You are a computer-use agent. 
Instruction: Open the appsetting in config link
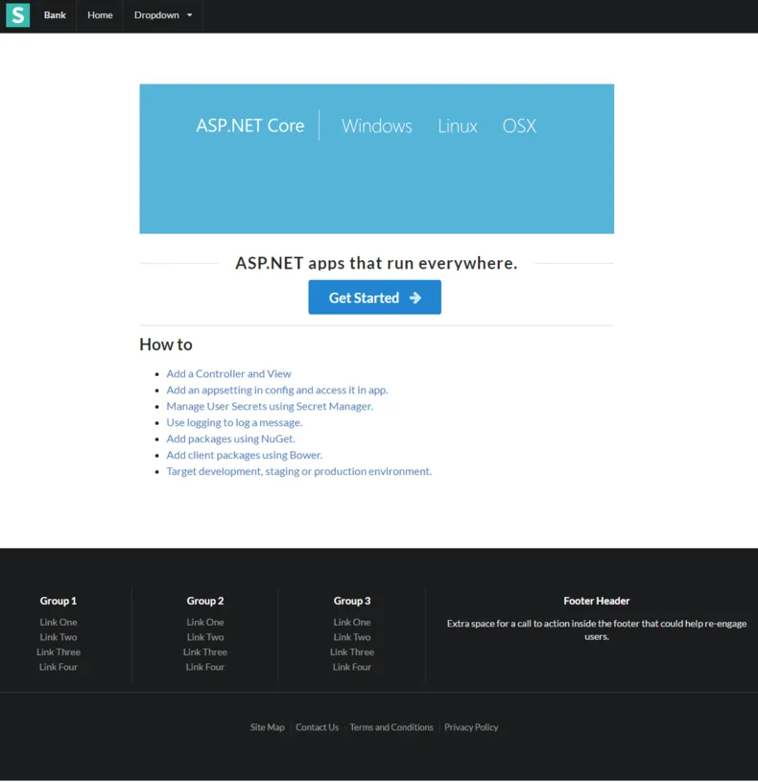pyautogui.click(x=276, y=390)
